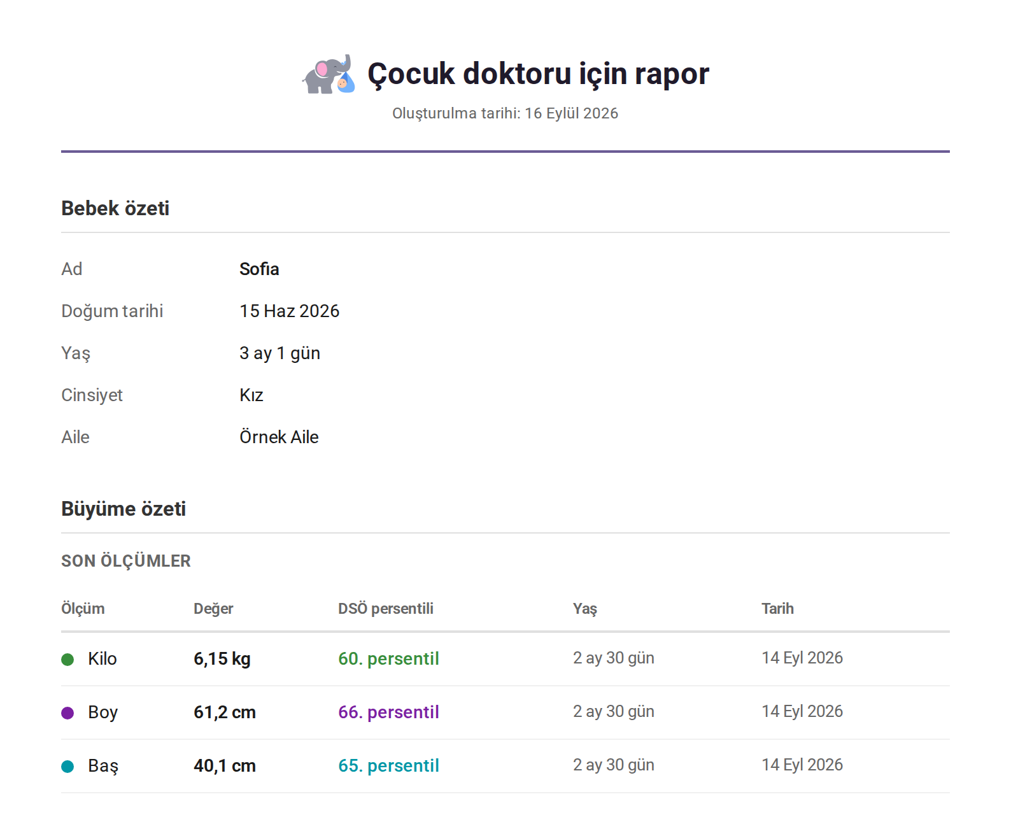This screenshot has height=829, width=1011.
Task: Click the 'Doğum tarihi' label
Action: pyautogui.click(x=112, y=311)
